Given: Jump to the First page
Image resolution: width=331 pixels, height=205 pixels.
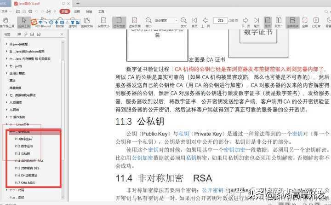Looking at the screenshot, I should click(x=194, y=22).
